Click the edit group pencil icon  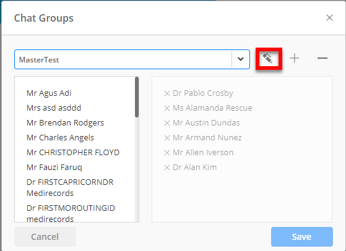267,58
